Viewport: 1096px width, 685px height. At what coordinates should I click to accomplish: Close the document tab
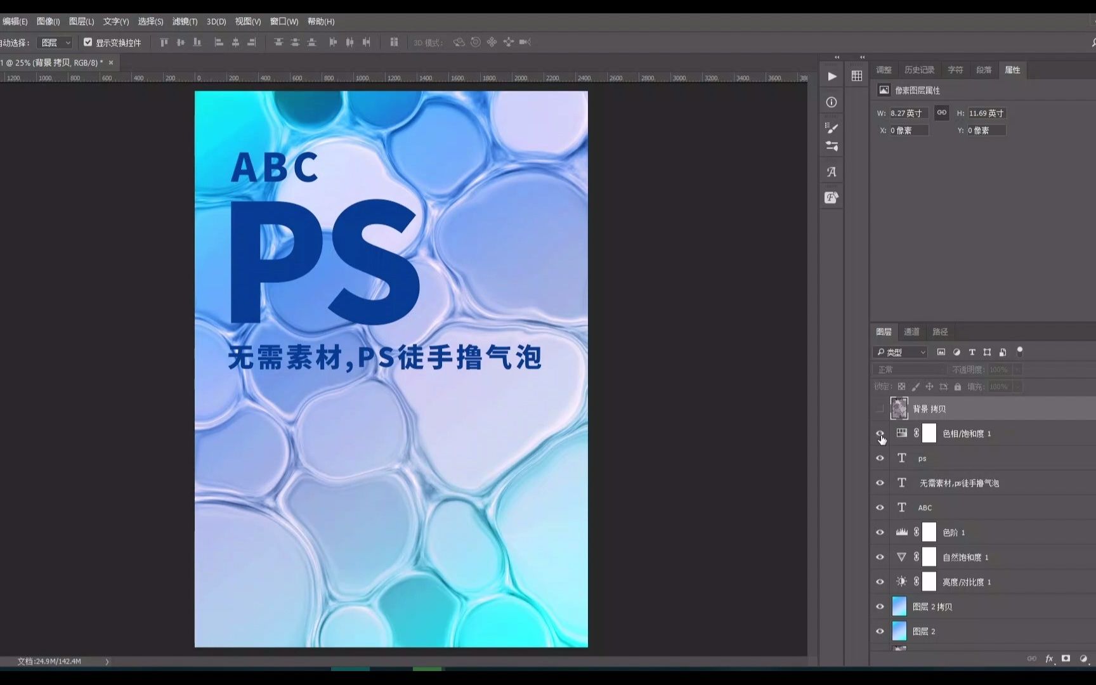click(111, 63)
